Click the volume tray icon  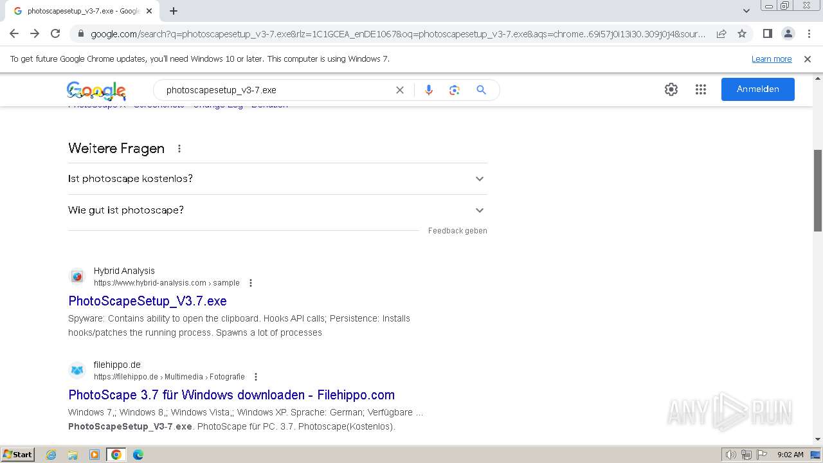point(731,455)
